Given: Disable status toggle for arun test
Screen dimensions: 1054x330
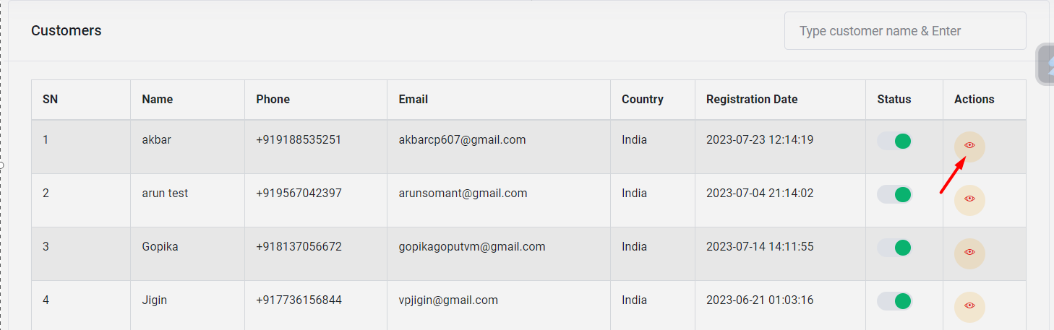Looking at the screenshot, I should (x=895, y=194).
